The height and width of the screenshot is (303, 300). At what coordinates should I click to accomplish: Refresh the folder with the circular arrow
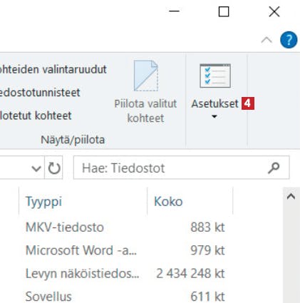(x=54, y=168)
